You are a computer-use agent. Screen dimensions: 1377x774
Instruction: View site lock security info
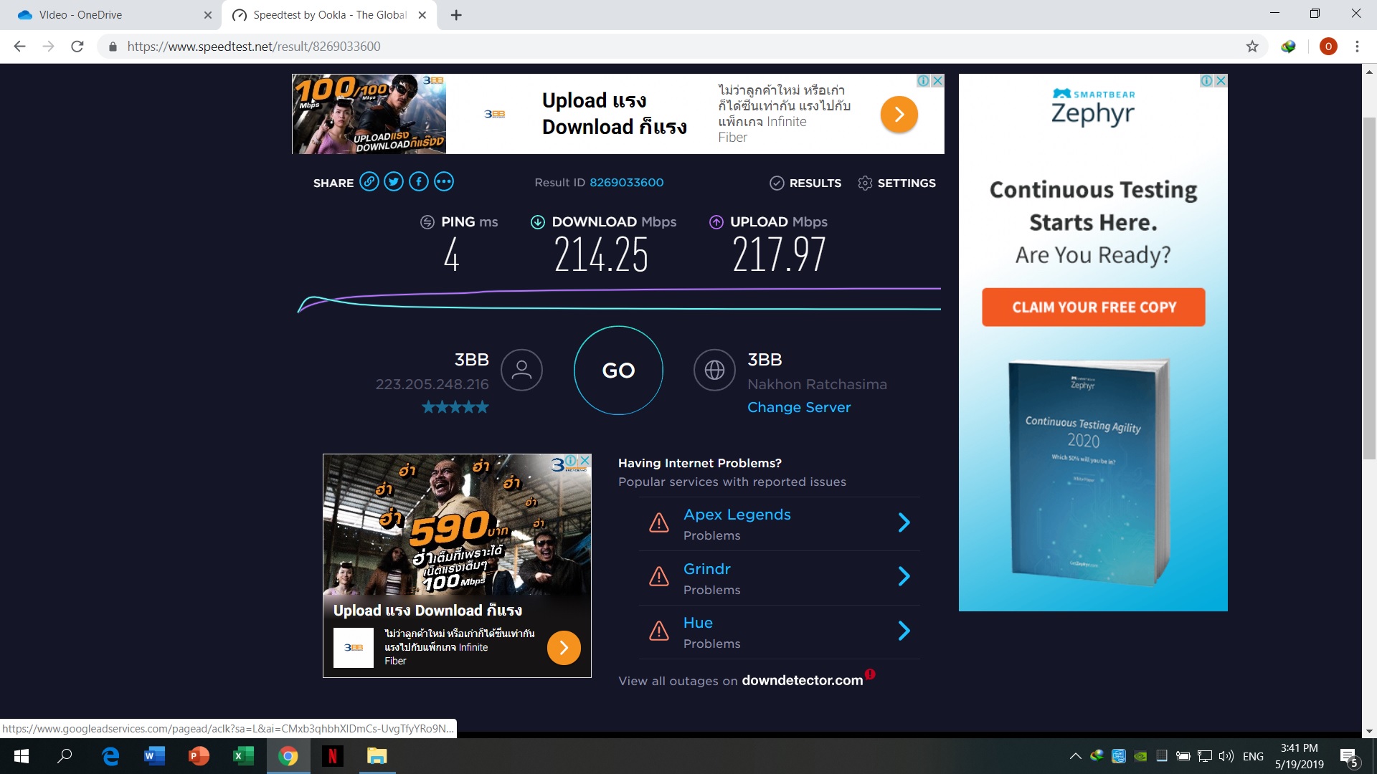pos(113,47)
